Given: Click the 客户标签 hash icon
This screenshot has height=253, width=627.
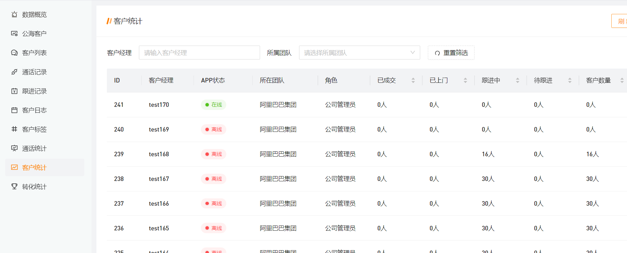Looking at the screenshot, I should pyautogui.click(x=14, y=129).
